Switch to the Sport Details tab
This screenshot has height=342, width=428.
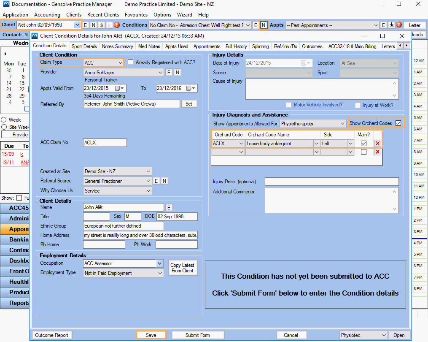click(84, 46)
